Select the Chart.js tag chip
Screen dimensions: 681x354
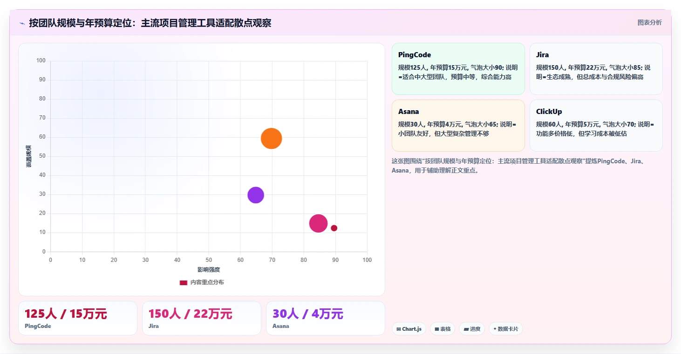(x=409, y=329)
